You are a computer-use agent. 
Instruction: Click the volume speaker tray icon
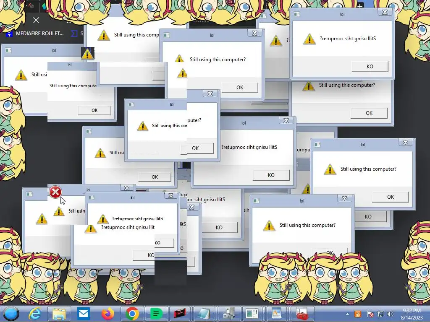[x=391, y=314]
